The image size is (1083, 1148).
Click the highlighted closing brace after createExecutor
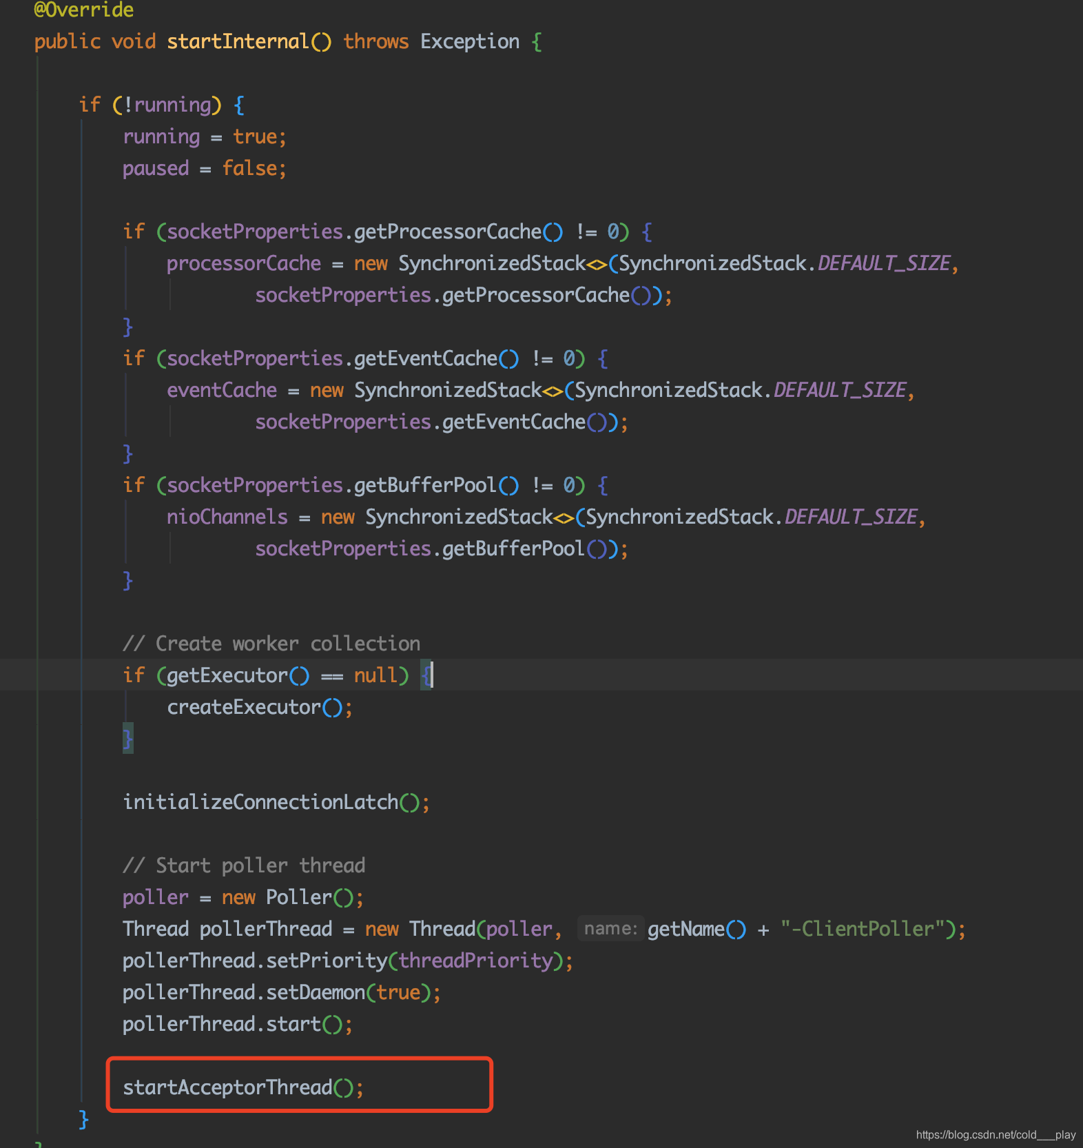[127, 739]
